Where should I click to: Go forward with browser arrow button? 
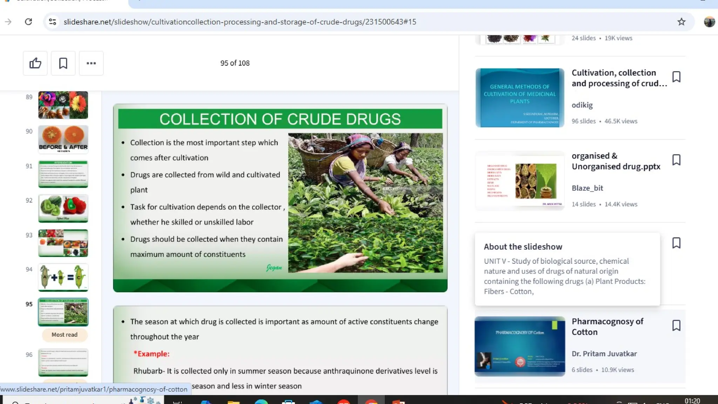pos(8,22)
